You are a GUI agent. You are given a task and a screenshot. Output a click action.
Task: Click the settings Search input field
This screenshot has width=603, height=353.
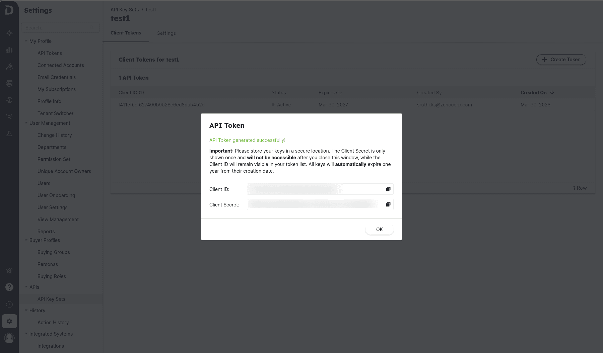point(57,28)
